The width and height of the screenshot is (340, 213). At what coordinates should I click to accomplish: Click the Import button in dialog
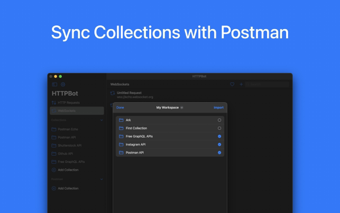(x=218, y=108)
